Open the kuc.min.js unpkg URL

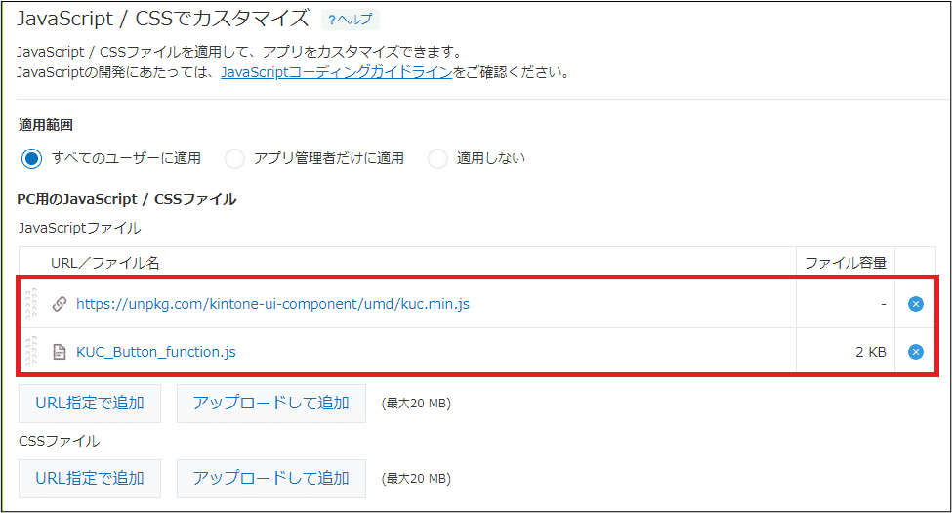[x=272, y=303]
